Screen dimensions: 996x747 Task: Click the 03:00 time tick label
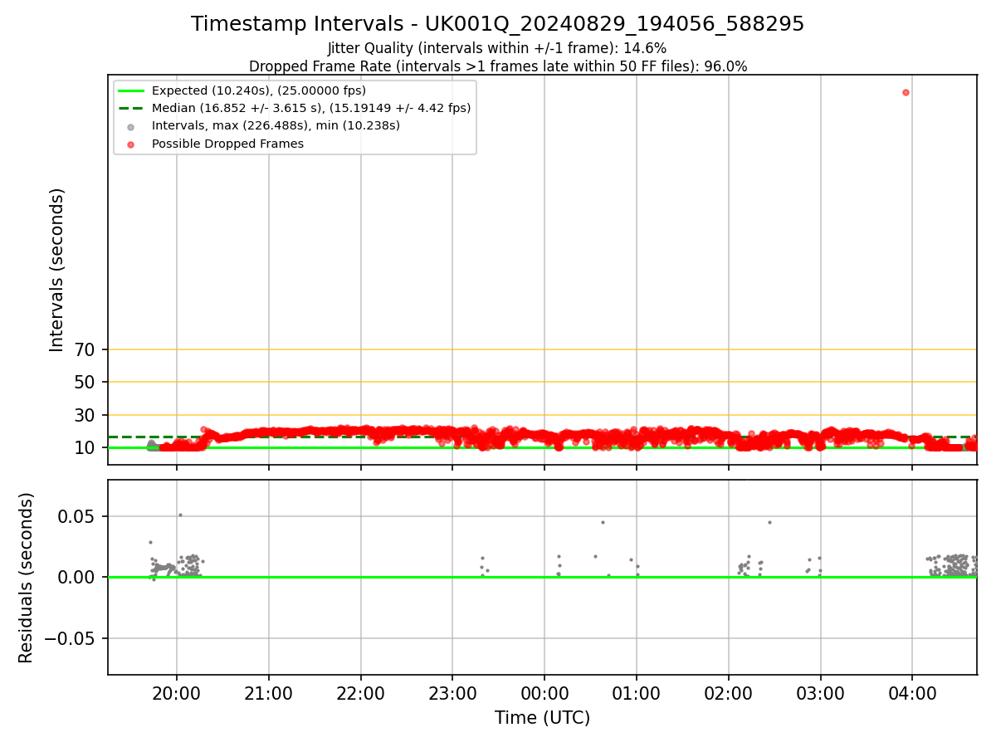(x=821, y=693)
